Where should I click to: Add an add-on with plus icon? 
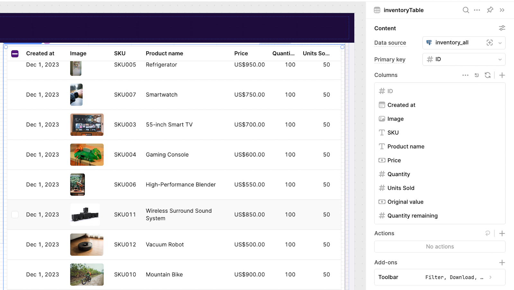point(502,263)
